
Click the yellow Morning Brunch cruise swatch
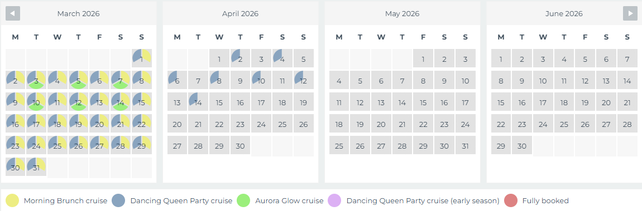coord(12,200)
